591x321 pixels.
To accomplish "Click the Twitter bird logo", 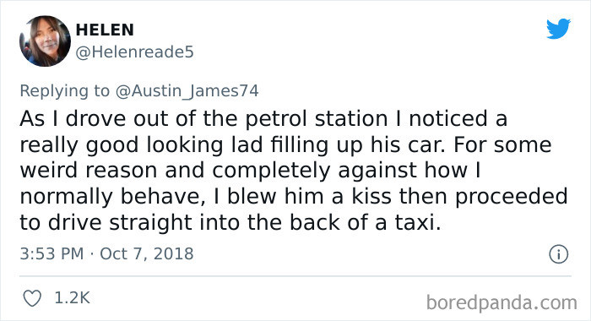I will tap(558, 28).
